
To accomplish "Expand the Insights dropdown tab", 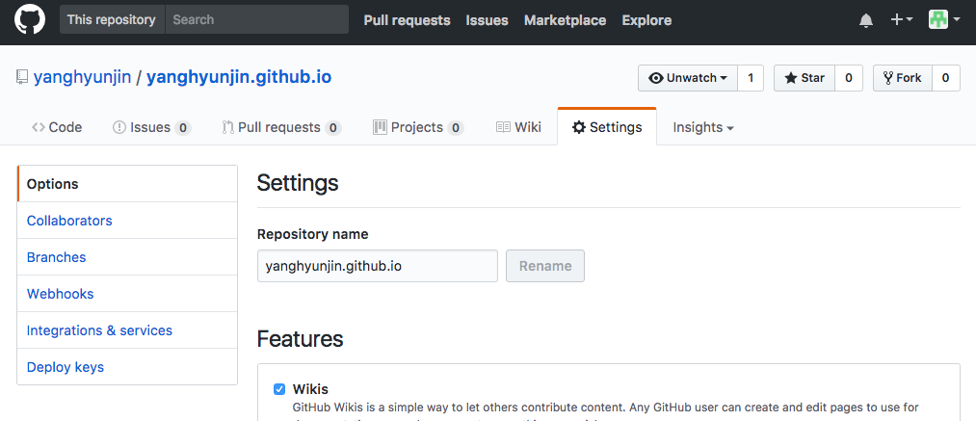I will point(703,128).
